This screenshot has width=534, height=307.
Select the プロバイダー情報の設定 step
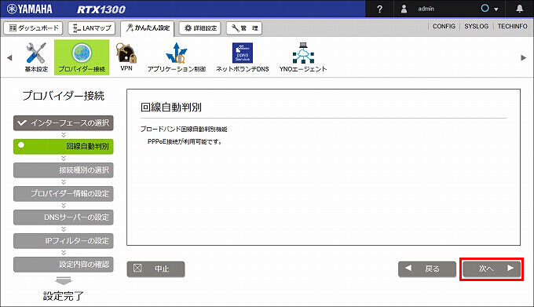point(64,193)
